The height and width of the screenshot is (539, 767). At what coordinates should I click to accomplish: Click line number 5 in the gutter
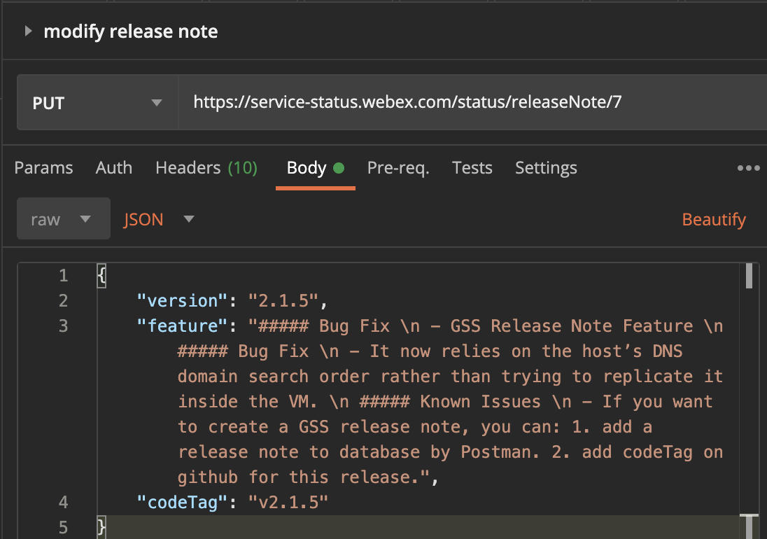point(63,527)
